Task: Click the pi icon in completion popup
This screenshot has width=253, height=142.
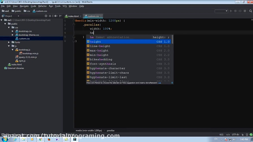Action: 172,83
